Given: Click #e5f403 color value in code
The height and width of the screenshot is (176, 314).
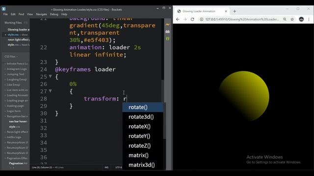Looking at the screenshot, I should coord(97,40).
